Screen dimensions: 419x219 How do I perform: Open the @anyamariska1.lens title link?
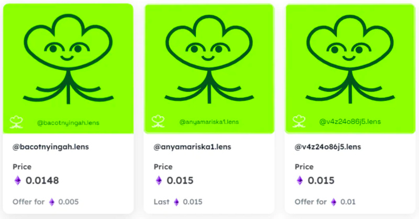[192, 147]
